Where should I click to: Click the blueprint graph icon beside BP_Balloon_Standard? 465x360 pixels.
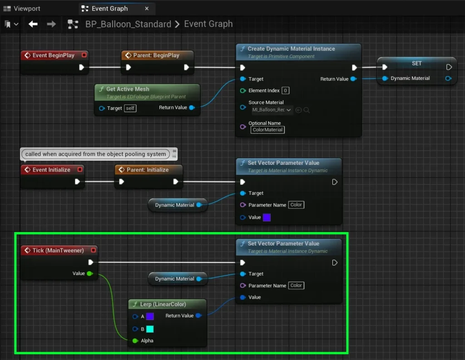coord(73,24)
